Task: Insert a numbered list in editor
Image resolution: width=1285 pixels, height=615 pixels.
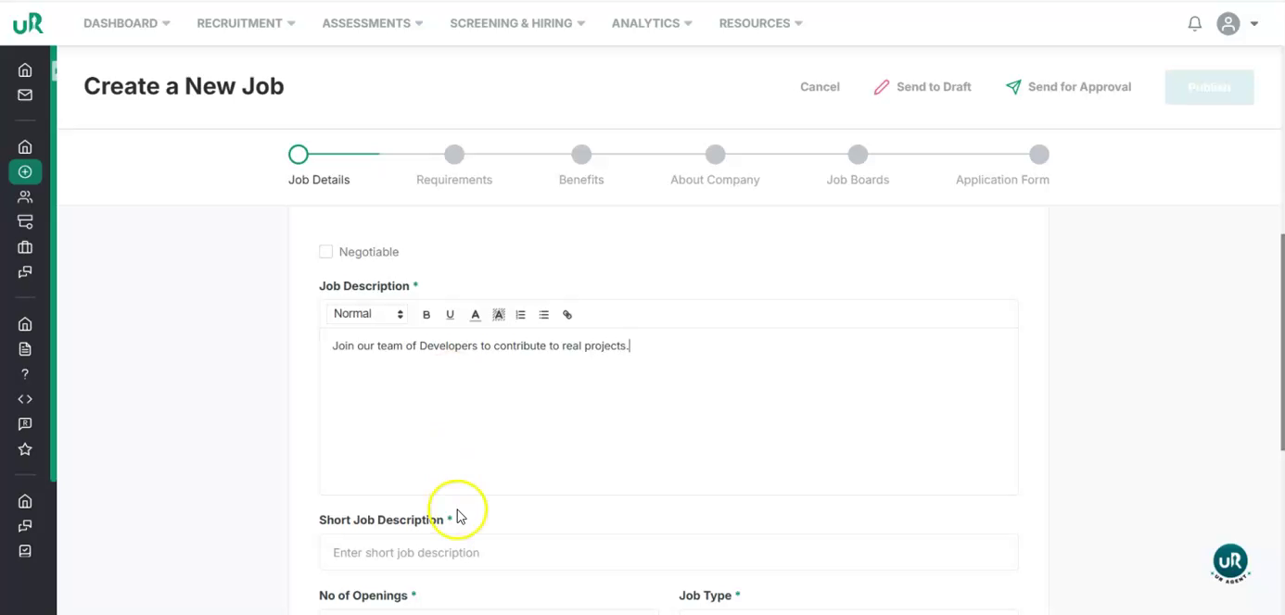Action: [x=520, y=315]
